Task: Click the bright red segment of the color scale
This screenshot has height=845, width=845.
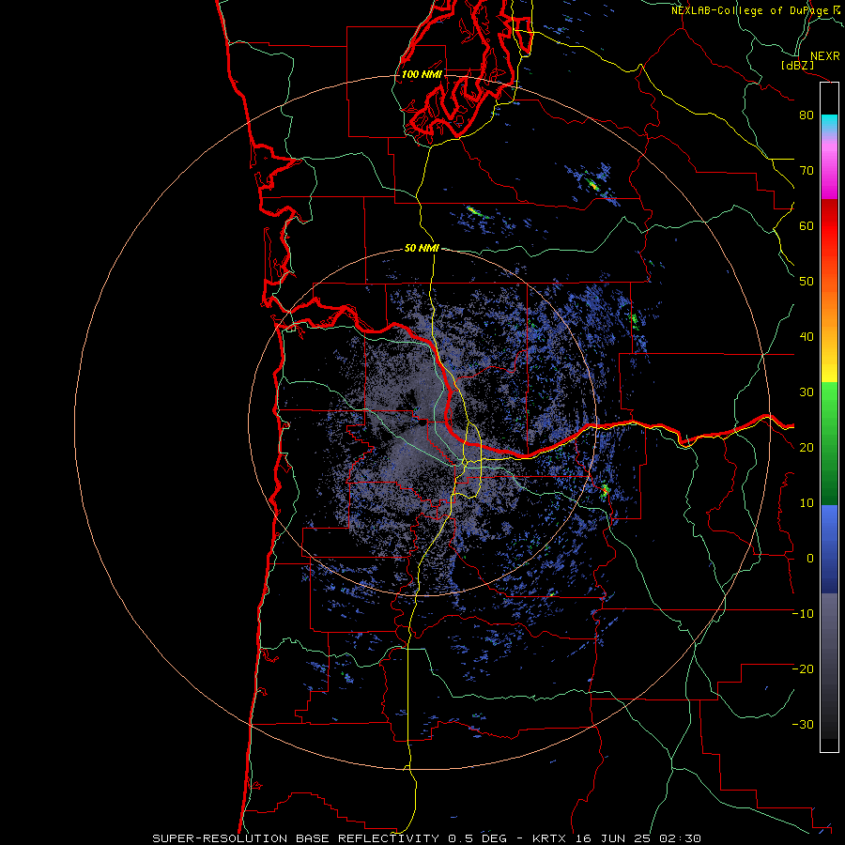Action: point(829,232)
